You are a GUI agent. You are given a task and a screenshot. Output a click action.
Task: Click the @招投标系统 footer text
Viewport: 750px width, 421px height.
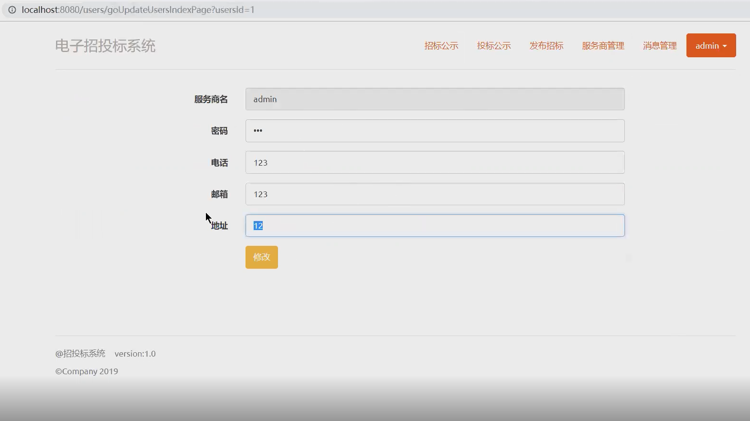pos(80,354)
